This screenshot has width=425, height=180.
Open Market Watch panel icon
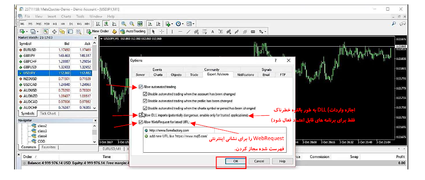click(x=46, y=31)
